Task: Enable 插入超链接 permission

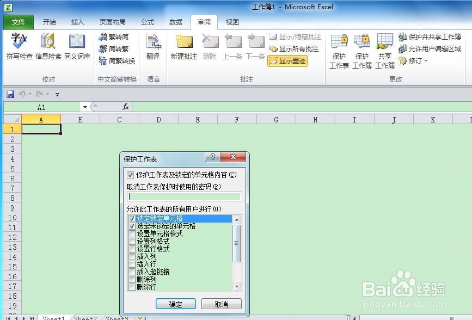Action: 132,272
